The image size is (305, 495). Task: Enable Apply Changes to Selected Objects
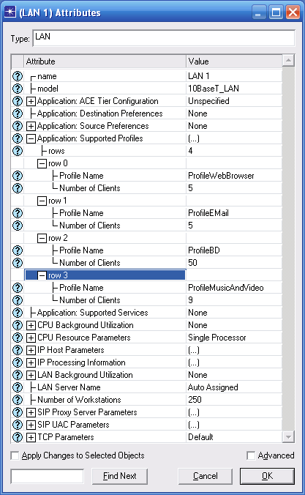coord(15,455)
